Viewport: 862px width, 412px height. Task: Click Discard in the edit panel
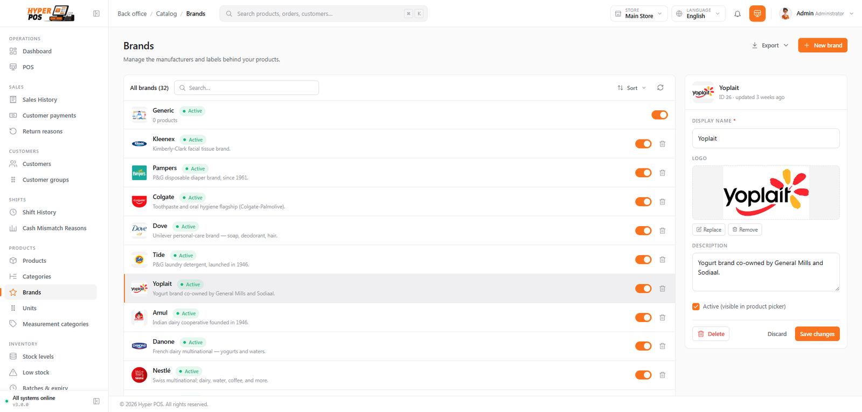[x=777, y=334]
